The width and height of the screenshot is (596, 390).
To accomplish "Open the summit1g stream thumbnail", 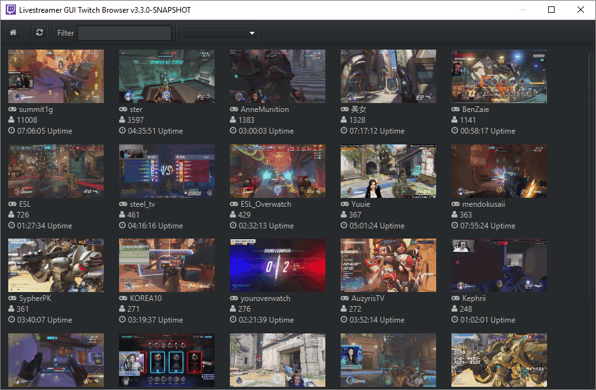I will [x=56, y=76].
